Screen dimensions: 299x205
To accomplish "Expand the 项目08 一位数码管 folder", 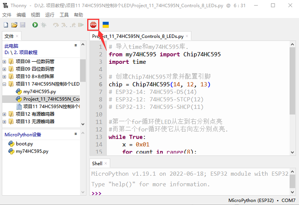I will coord(5,61).
